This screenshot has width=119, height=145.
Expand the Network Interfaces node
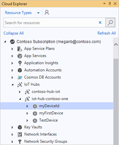pos(12,135)
